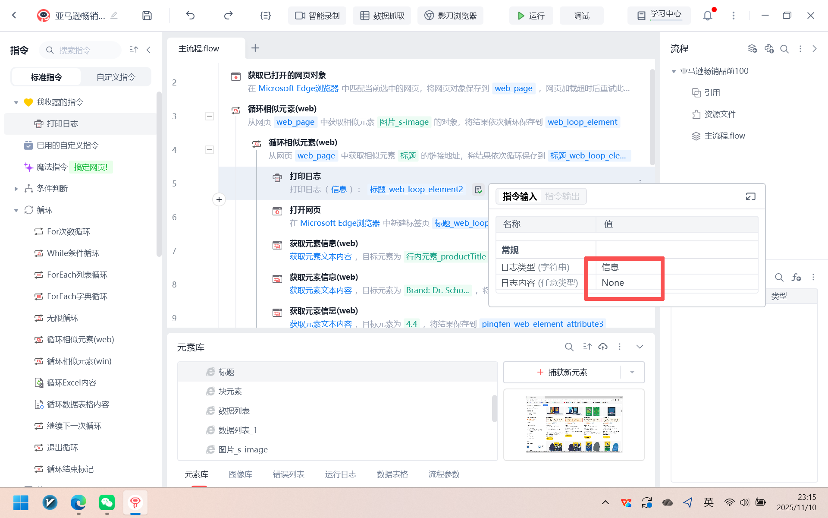Collapse the loop block at line 3
The width and height of the screenshot is (828, 518).
point(210,116)
